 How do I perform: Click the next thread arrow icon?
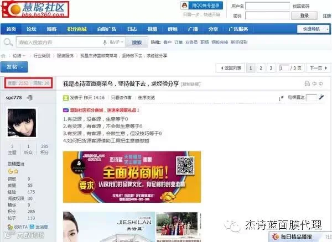click(x=321, y=83)
